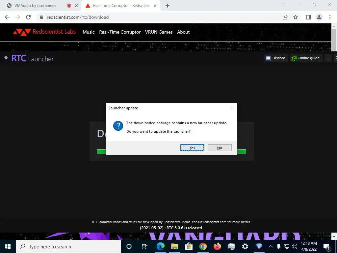Confirm the launcher update with Yes

tap(192, 148)
